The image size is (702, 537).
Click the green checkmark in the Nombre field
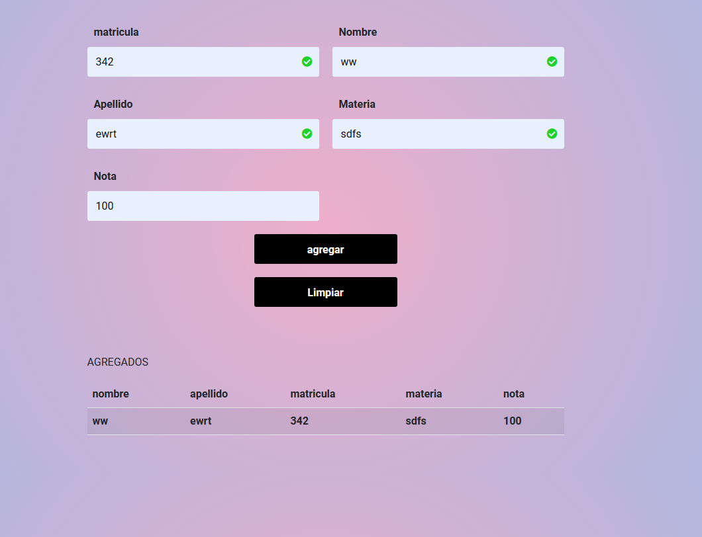(x=552, y=61)
